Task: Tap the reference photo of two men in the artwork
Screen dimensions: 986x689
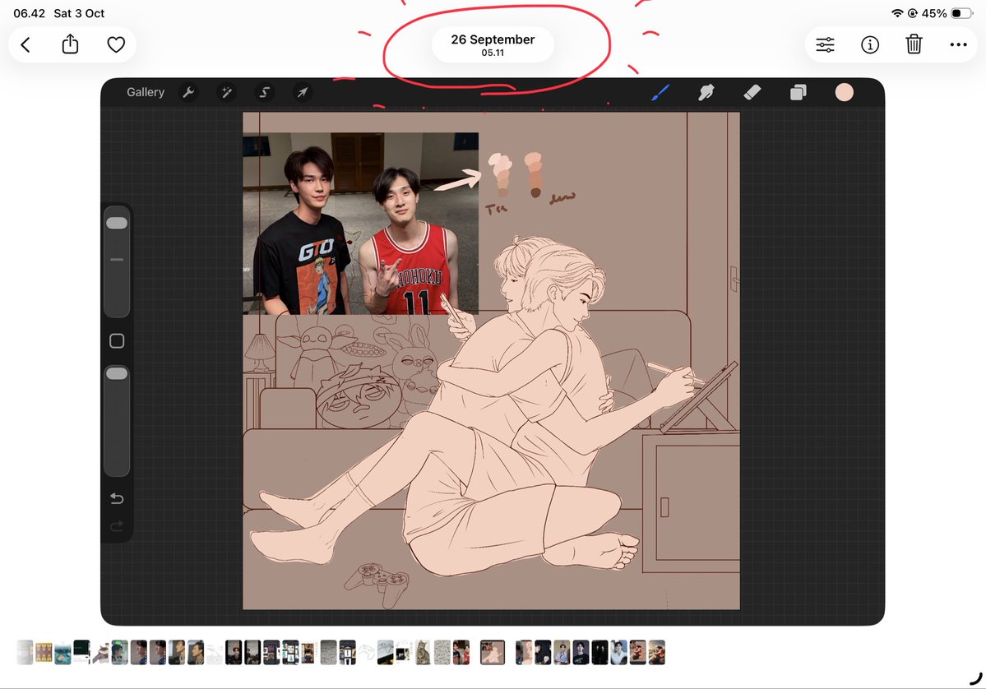Action: click(361, 223)
